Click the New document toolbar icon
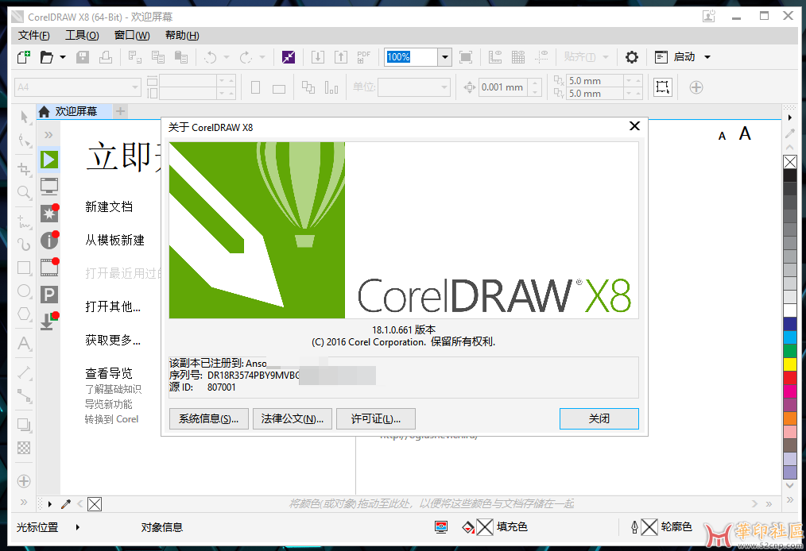 24,57
